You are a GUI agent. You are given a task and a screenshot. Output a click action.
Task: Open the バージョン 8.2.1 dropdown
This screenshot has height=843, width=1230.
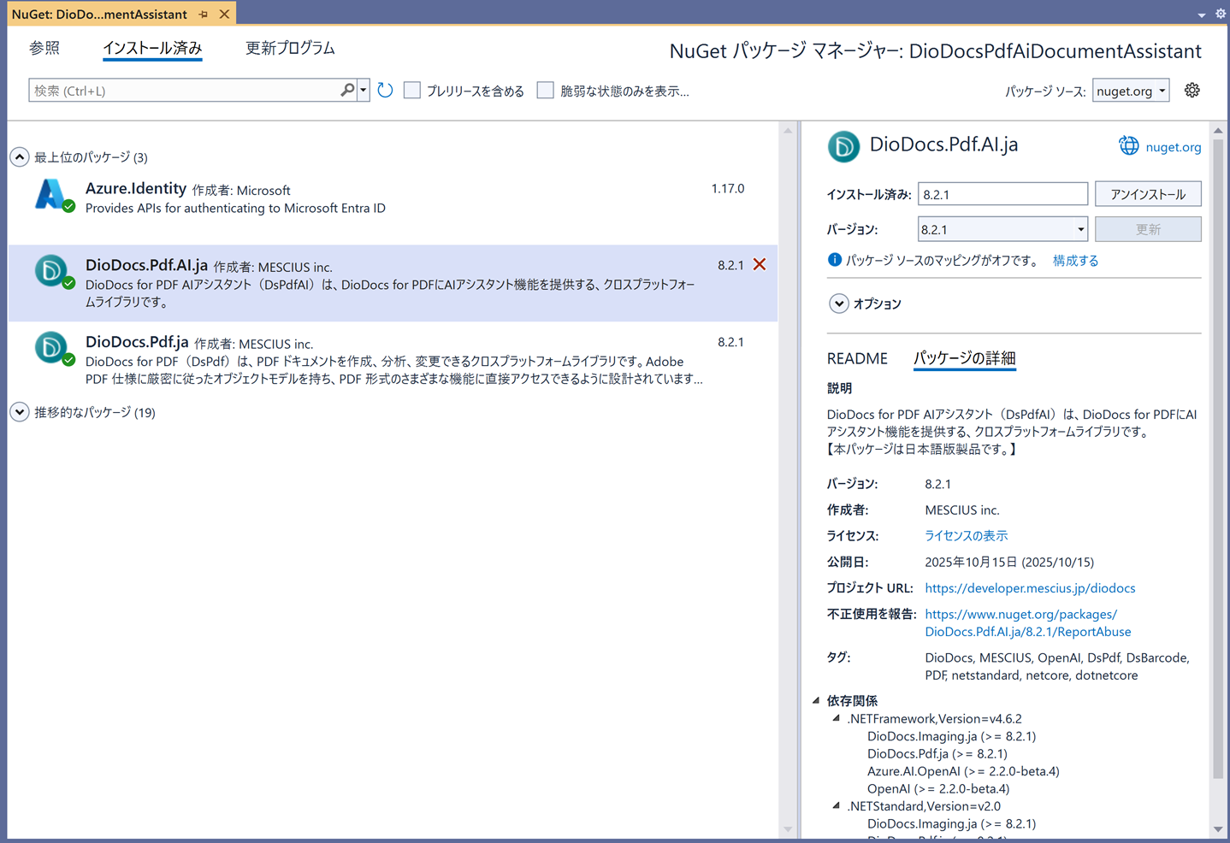(1080, 229)
